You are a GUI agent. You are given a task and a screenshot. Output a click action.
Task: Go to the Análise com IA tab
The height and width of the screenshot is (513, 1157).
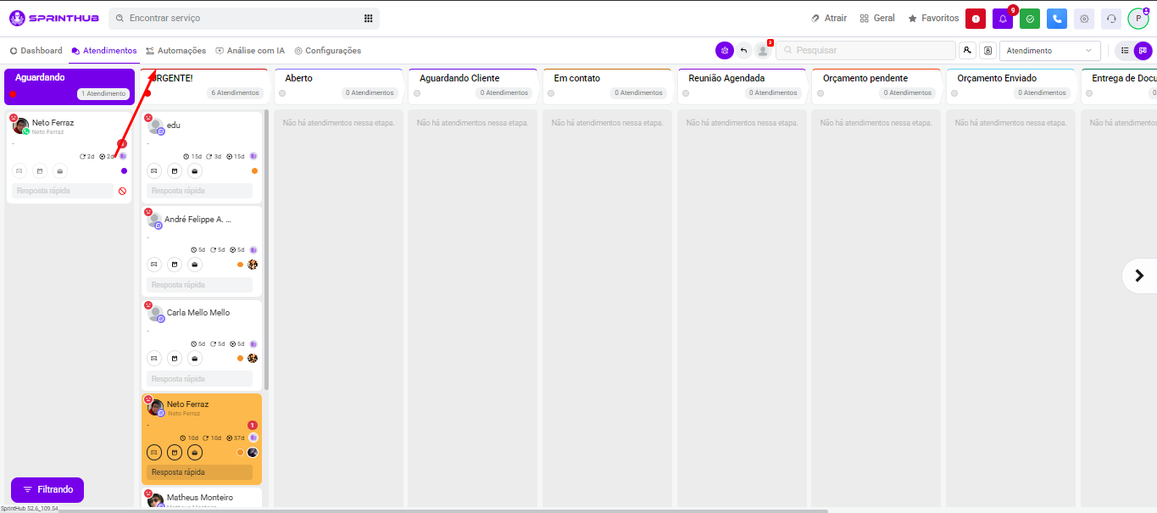[250, 51]
